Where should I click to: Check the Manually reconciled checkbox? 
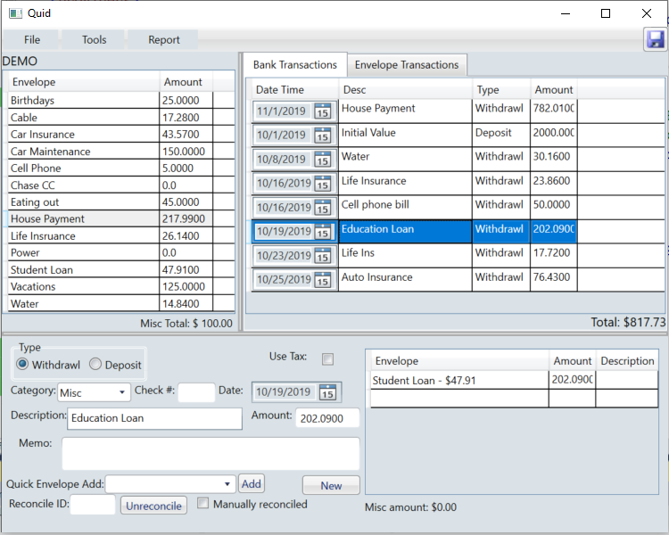203,504
